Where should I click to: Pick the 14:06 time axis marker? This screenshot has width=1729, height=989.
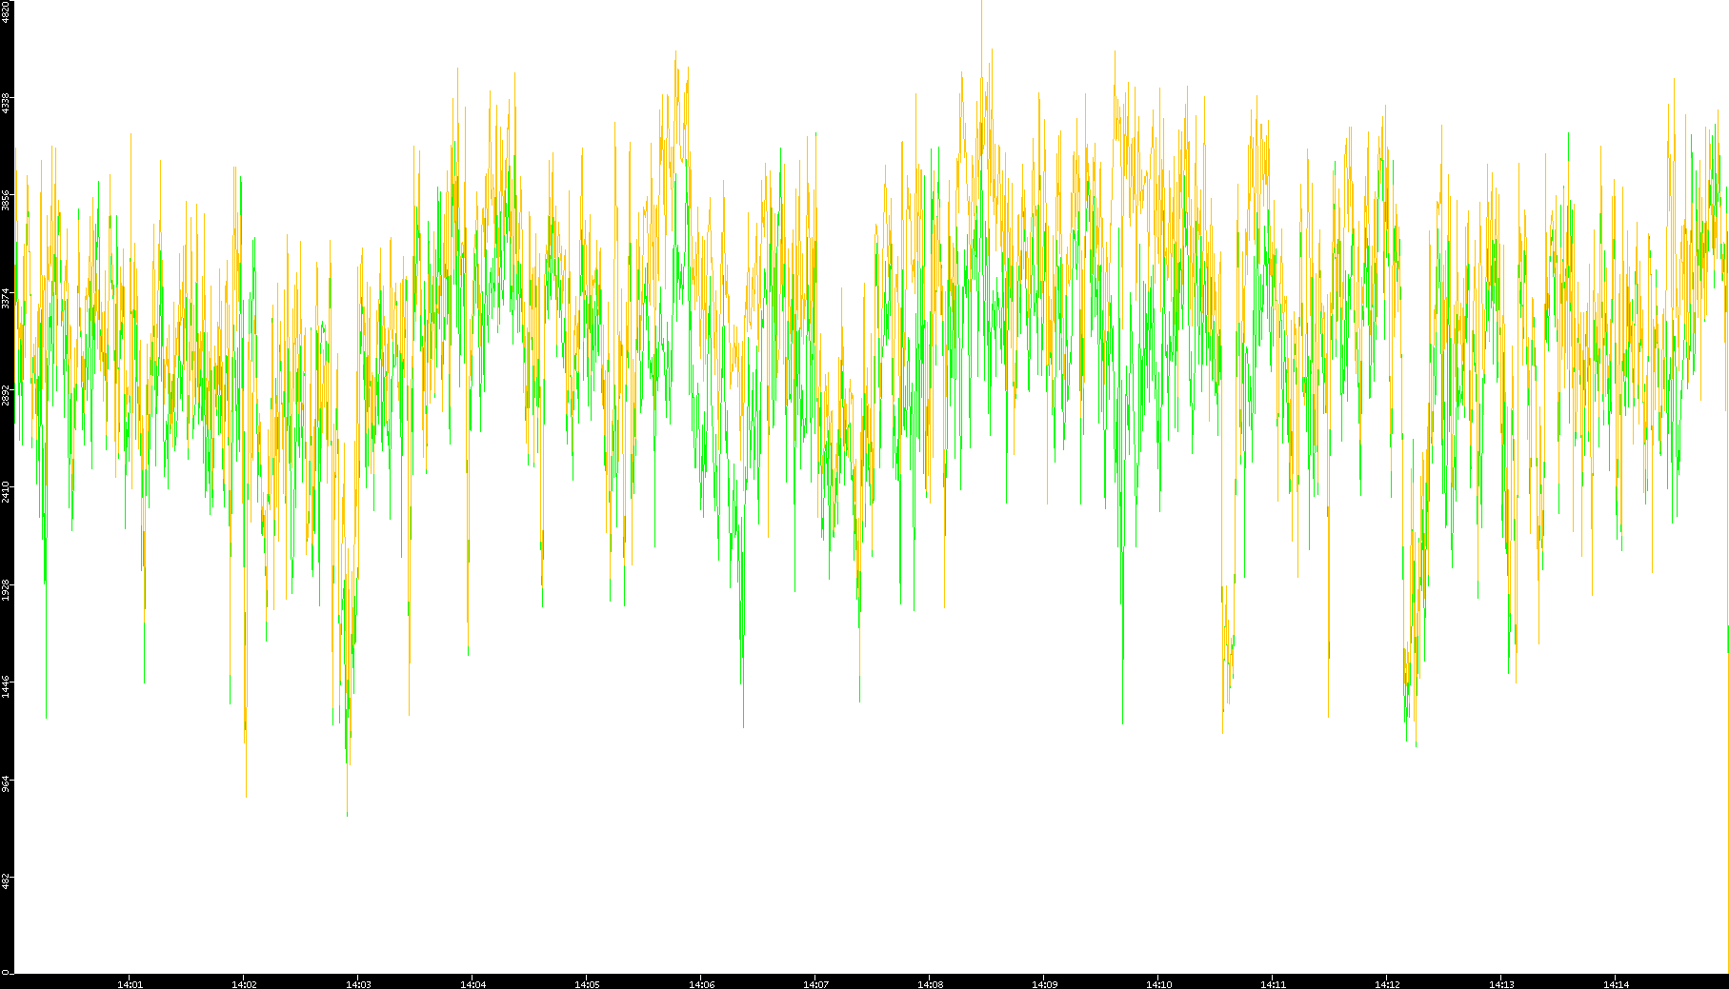(x=701, y=984)
